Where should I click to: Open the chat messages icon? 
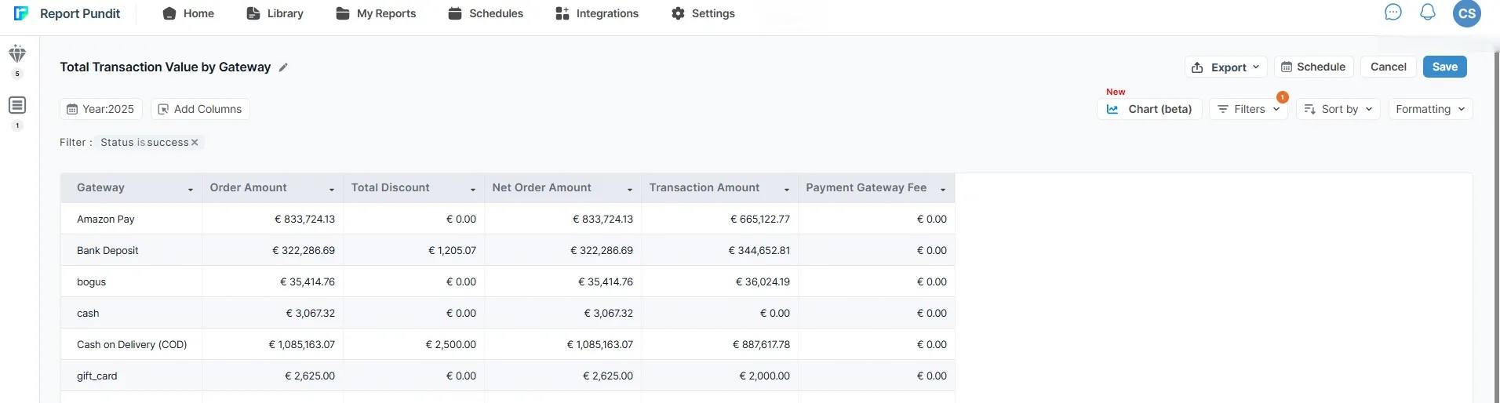click(1393, 13)
